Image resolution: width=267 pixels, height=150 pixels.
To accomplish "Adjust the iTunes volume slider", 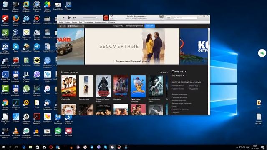I will (90, 17).
